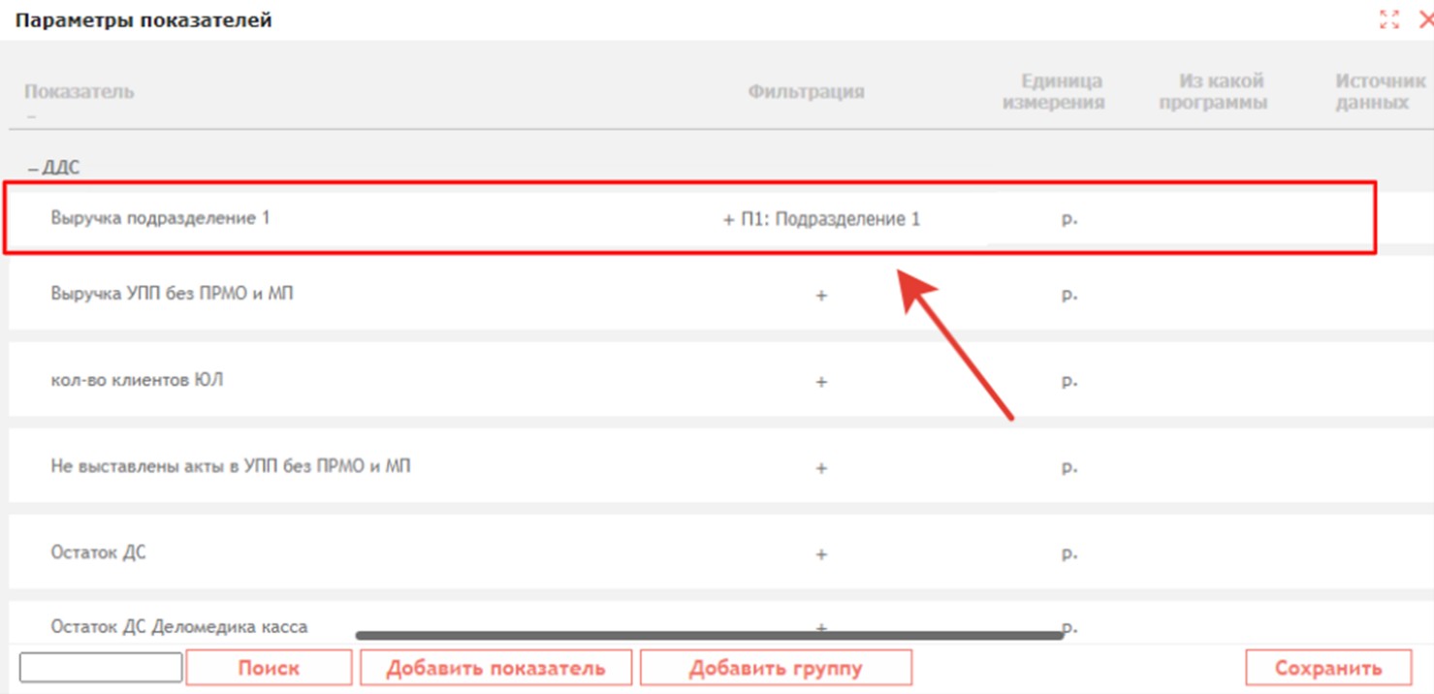Select Остаток ДС Деломедика касса row
1434x694 pixels.
click(179, 626)
